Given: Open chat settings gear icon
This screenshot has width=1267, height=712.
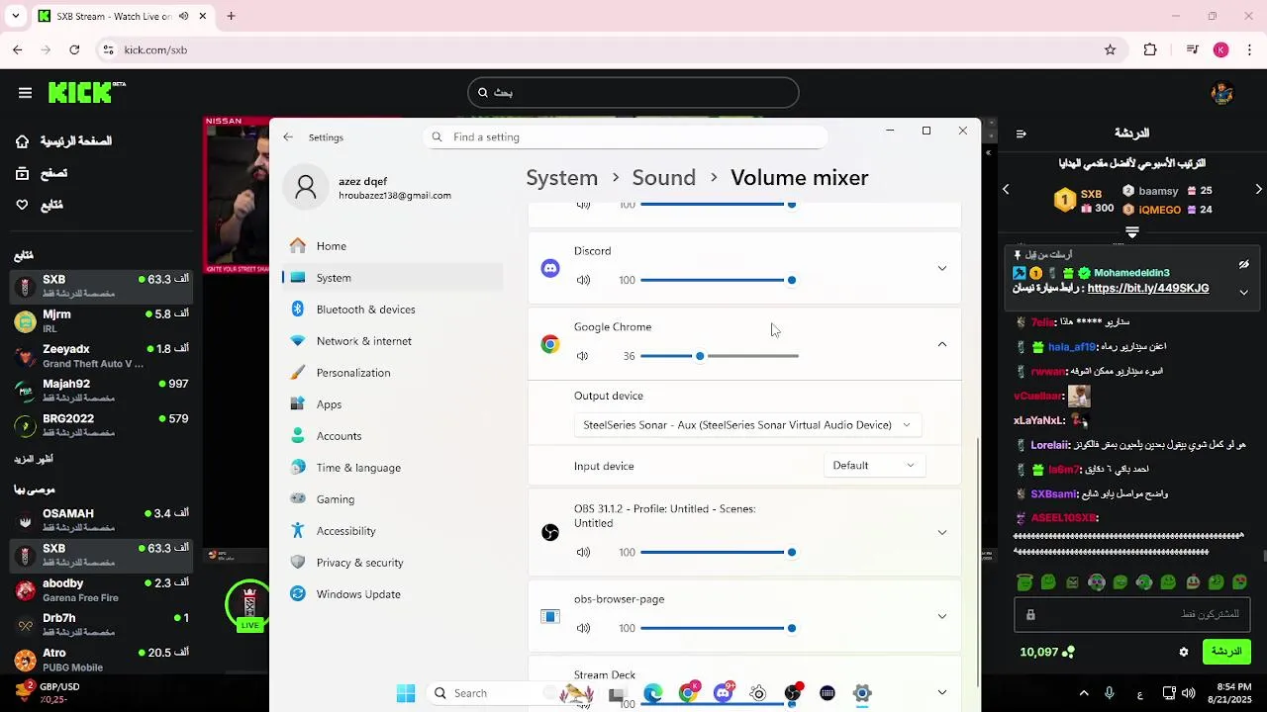Looking at the screenshot, I should click(x=1183, y=653).
